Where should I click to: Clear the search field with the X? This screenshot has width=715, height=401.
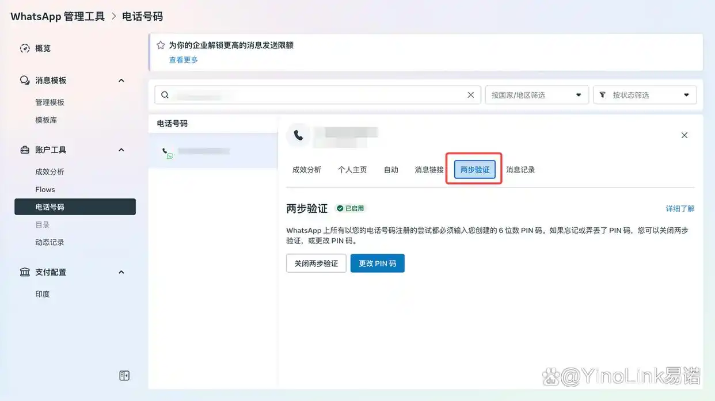[471, 95]
